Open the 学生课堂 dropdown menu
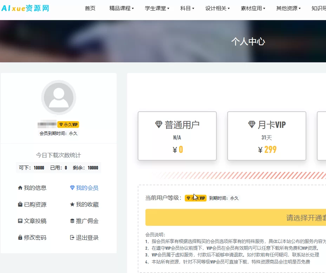 (x=157, y=8)
